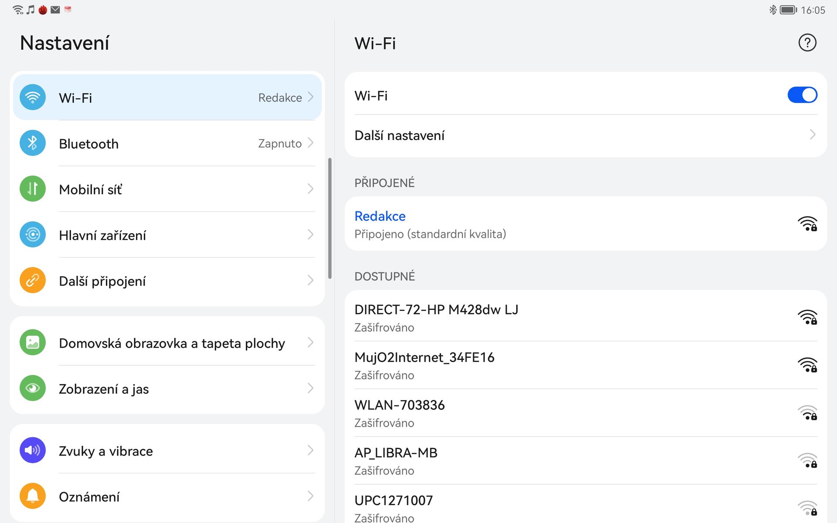
Task: Tap 'Připojeno (standardní kvalita)' status text
Action: tap(430, 234)
